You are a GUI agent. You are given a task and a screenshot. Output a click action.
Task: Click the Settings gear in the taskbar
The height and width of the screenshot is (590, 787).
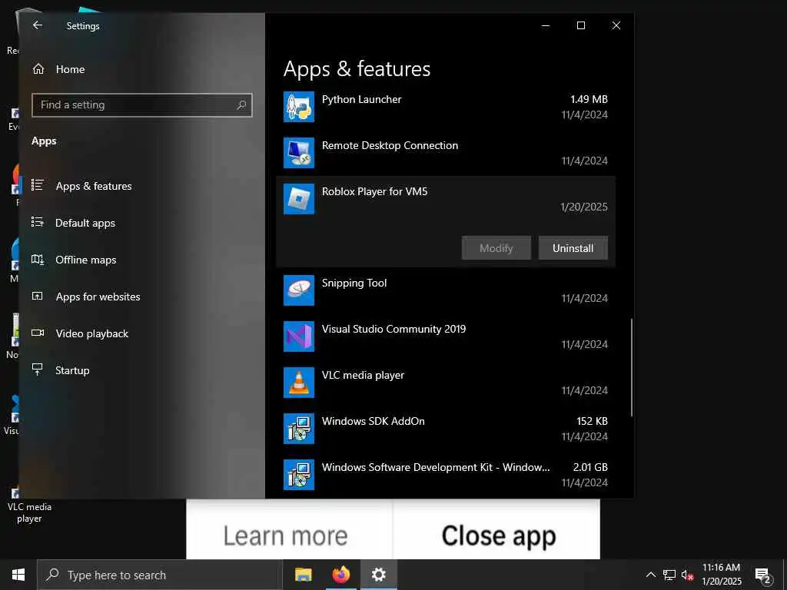point(378,575)
